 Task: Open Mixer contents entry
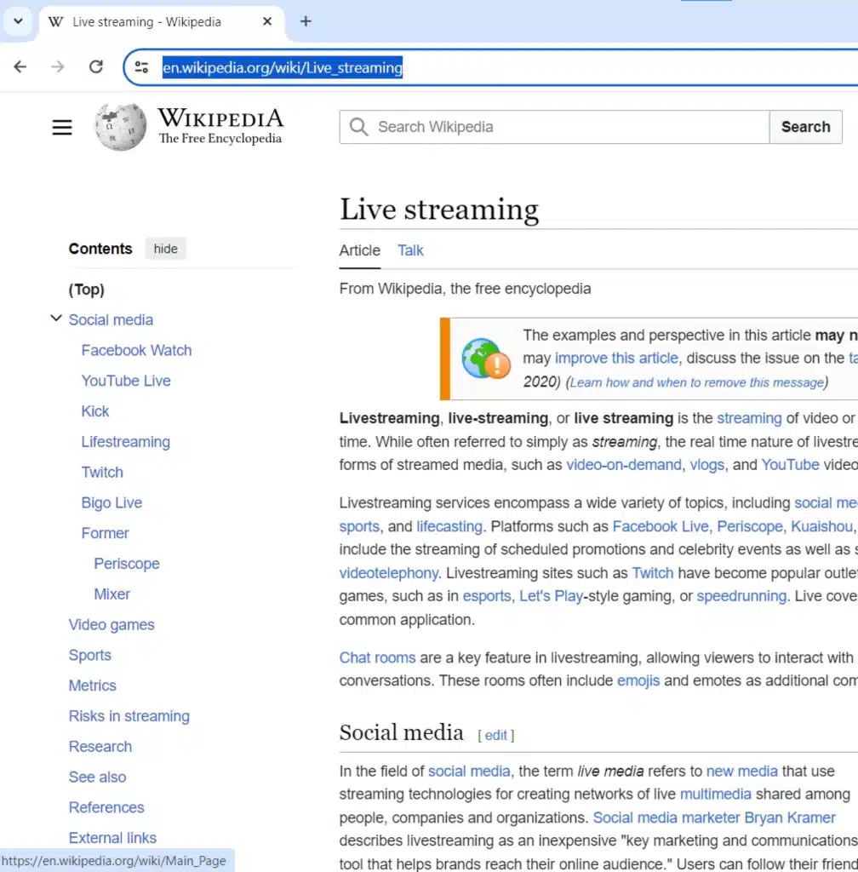pos(112,594)
